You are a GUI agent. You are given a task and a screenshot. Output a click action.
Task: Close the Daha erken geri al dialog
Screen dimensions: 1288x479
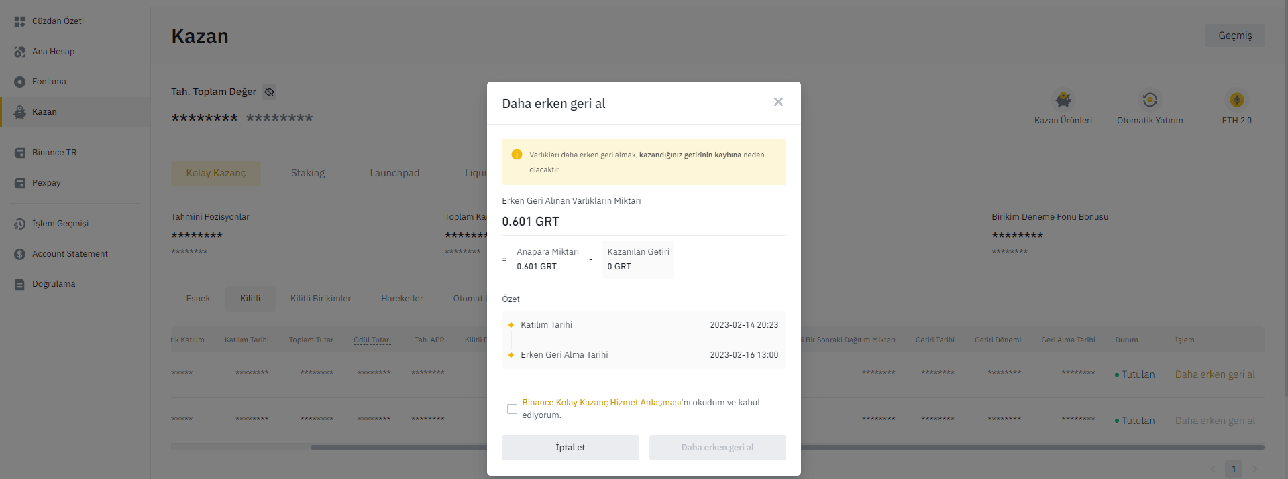click(x=778, y=102)
